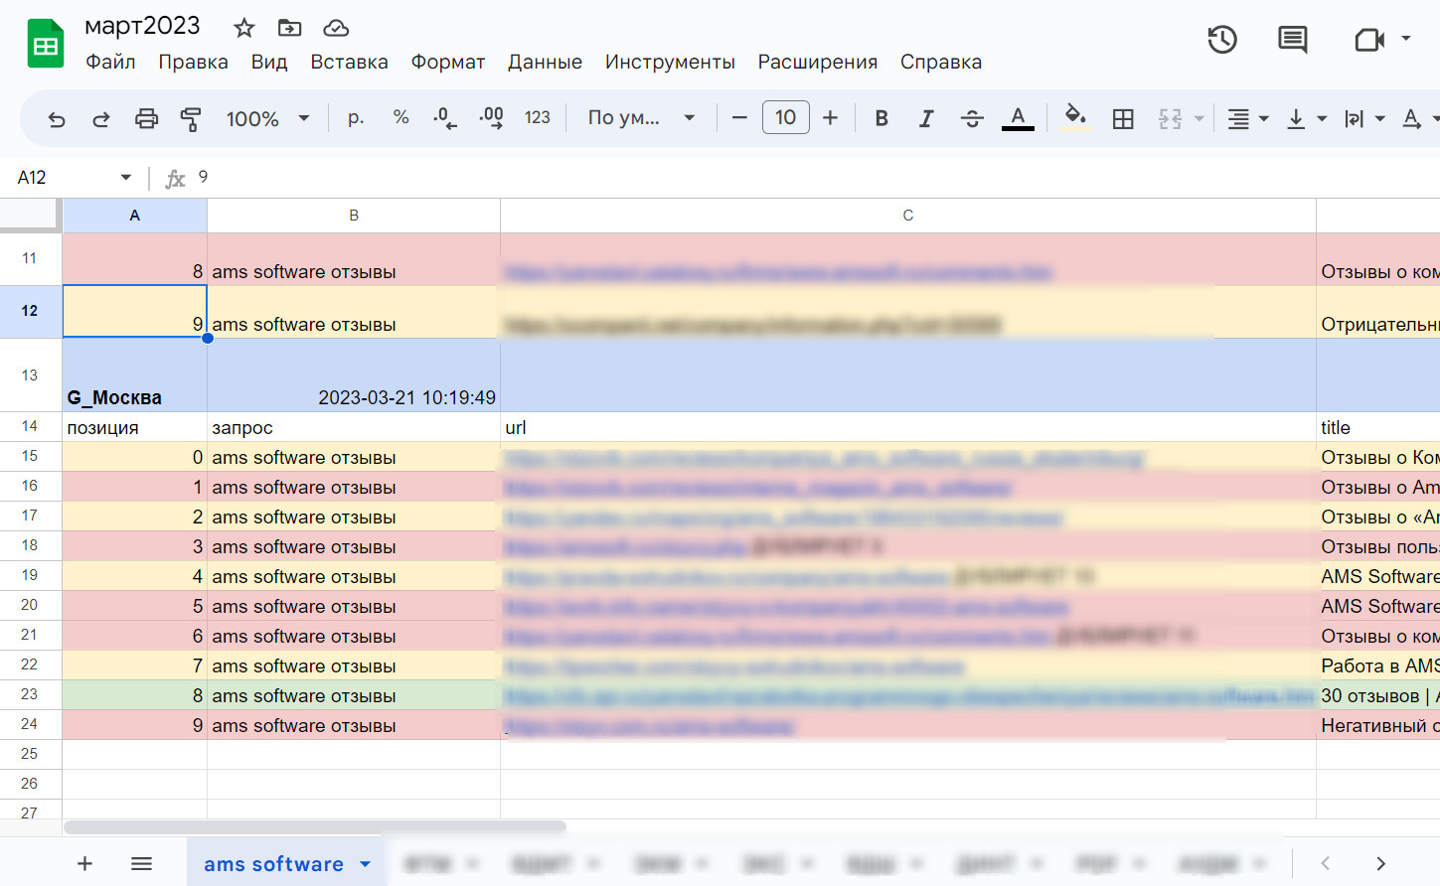Select column B header
1440x886 pixels.
pyautogui.click(x=354, y=216)
